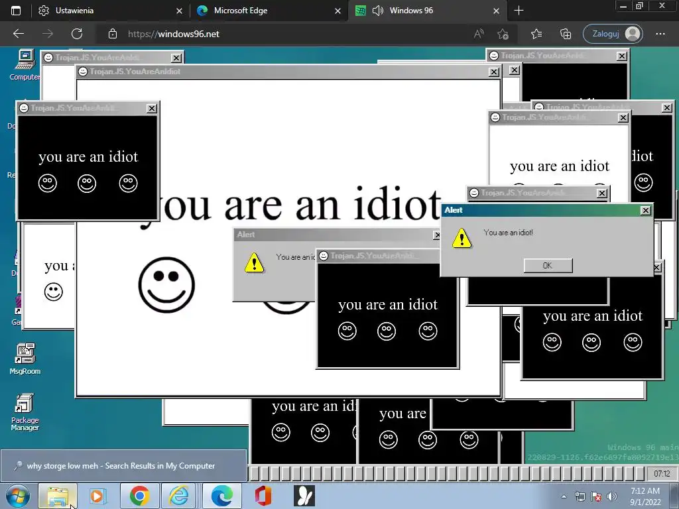View site information lock icon
Image resolution: width=679 pixels, height=509 pixels.
[x=113, y=34]
